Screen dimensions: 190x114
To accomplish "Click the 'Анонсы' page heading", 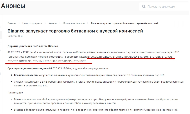I will click(x=13, y=6).
